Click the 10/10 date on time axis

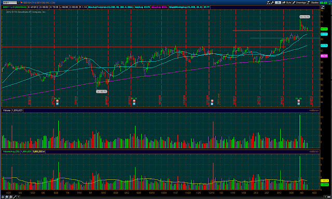click(x=151, y=193)
